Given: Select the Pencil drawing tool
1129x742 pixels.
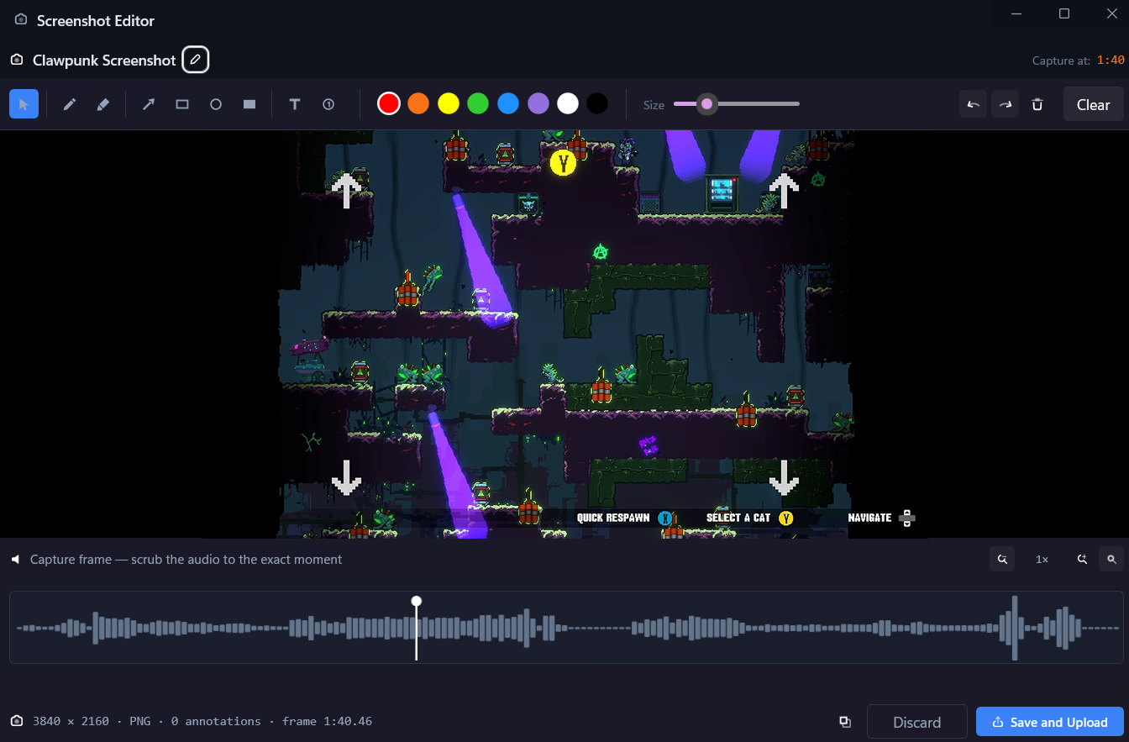Looking at the screenshot, I should 70,104.
